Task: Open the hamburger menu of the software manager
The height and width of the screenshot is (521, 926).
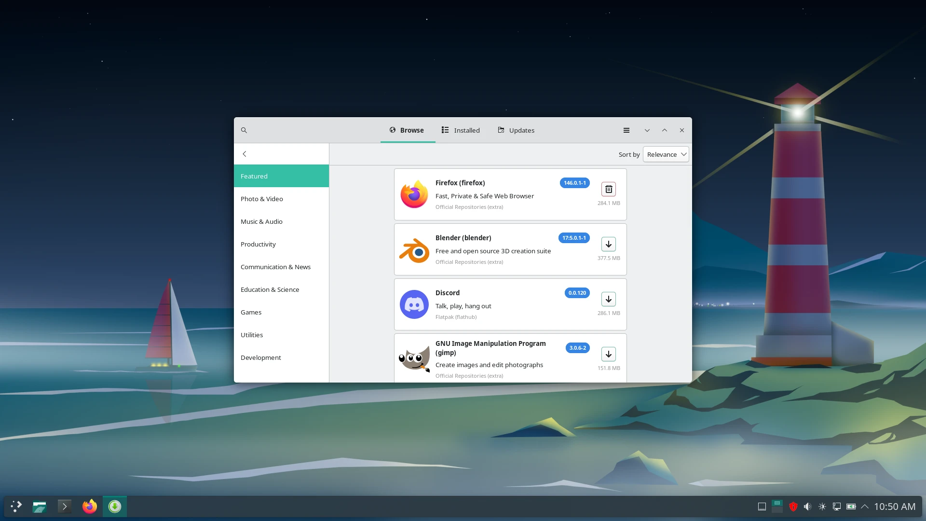Action: (x=626, y=130)
